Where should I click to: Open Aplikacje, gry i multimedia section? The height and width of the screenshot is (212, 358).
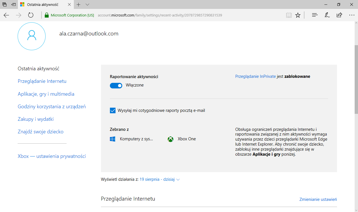pos(46,94)
